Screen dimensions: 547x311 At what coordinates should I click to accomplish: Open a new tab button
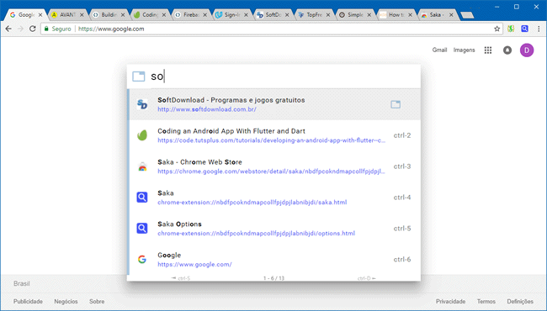pyautogui.click(x=467, y=15)
